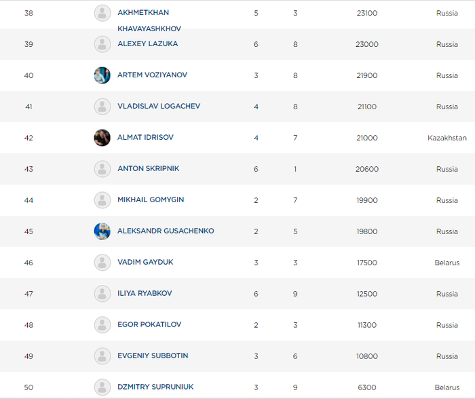475x399 pixels.
Task: Click placeholder avatar beside Iliya Ryabkov
Action: [x=102, y=294]
